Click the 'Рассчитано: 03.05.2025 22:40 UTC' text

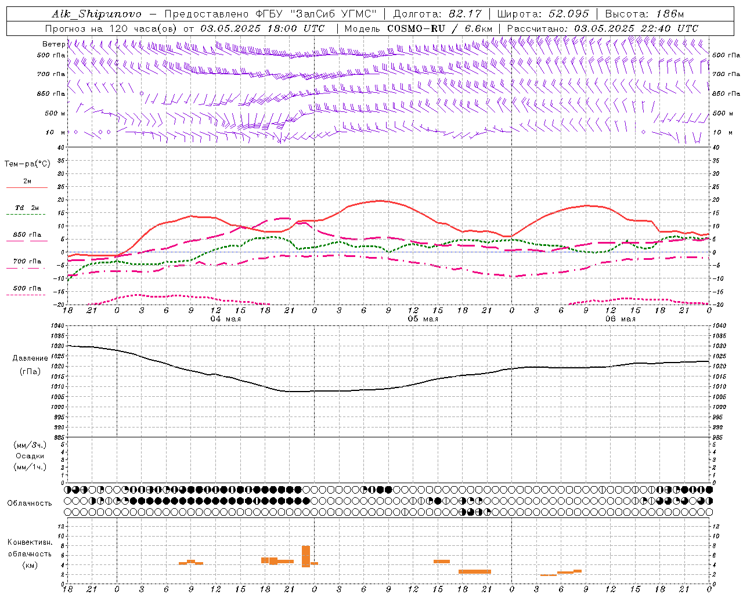pos(603,28)
